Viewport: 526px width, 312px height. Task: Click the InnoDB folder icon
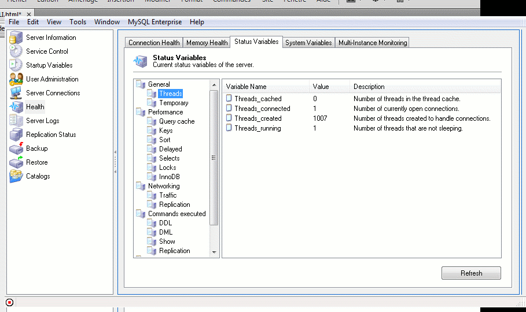point(152,177)
